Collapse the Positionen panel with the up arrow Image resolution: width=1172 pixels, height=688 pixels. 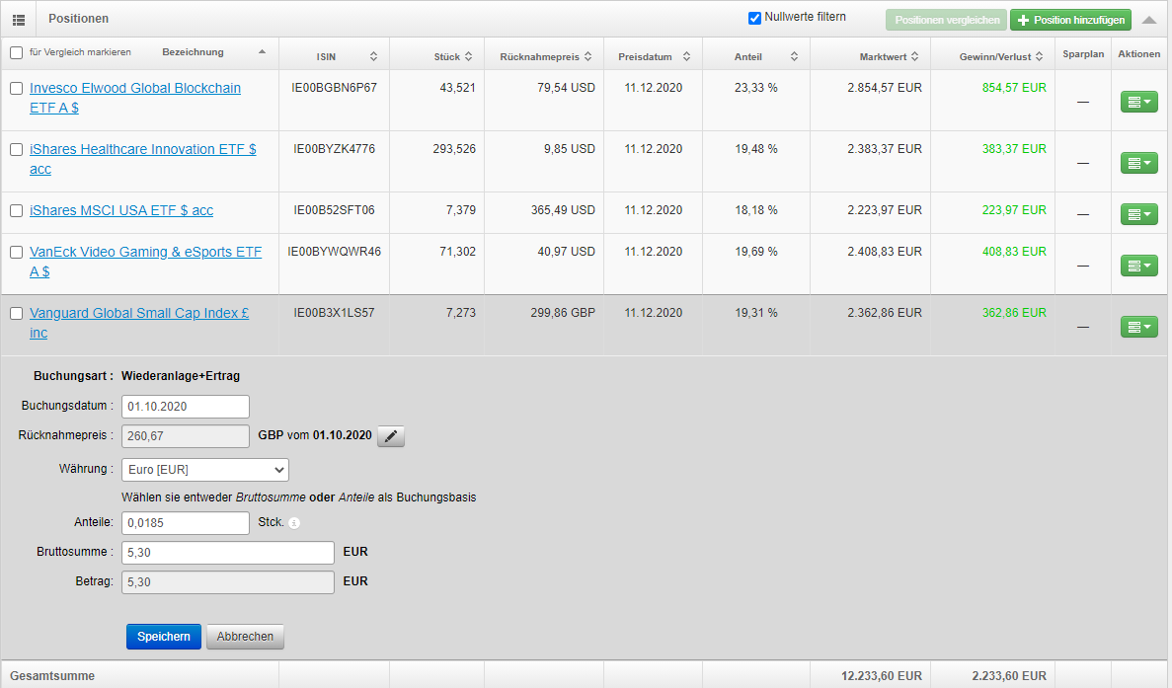(1149, 20)
